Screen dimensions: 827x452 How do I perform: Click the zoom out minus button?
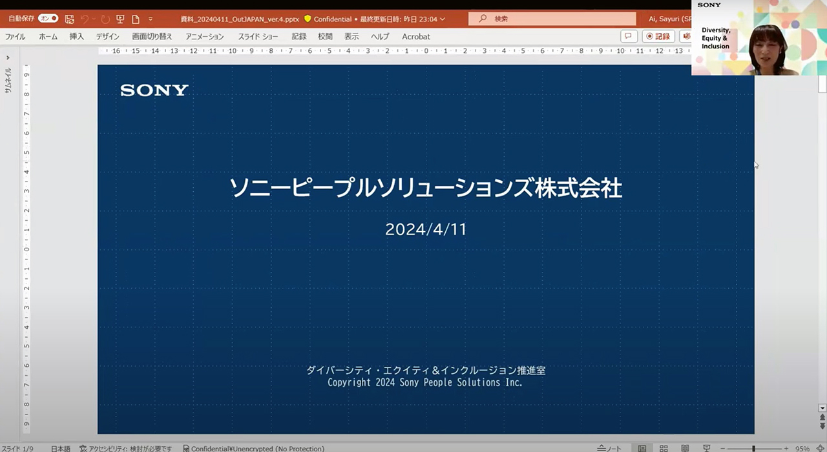[x=723, y=448]
